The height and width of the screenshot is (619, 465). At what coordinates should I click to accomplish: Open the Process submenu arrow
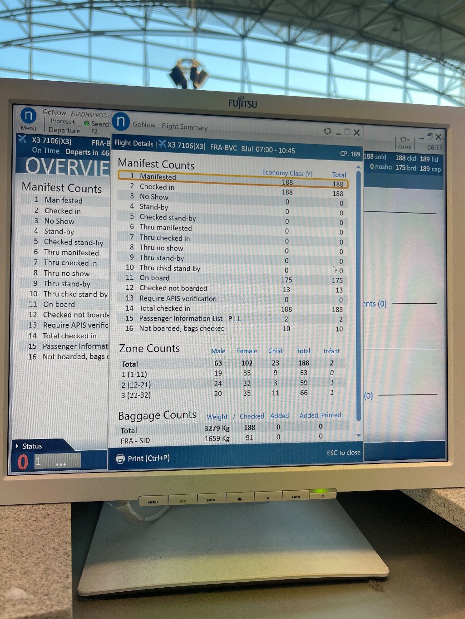point(74,122)
